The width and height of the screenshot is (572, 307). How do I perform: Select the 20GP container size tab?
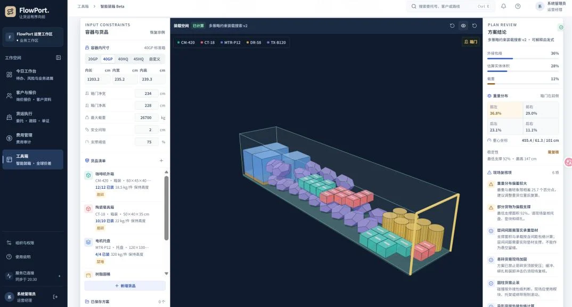pos(93,59)
